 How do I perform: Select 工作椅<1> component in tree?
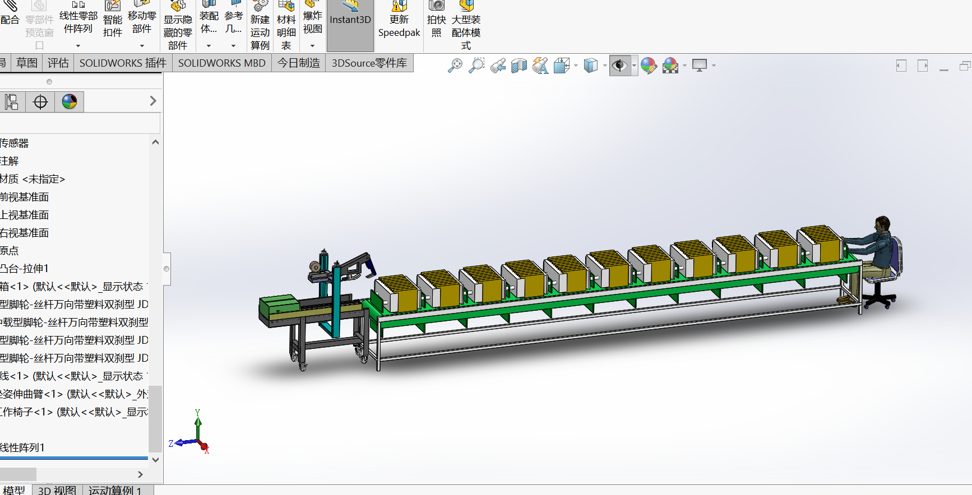pos(74,412)
